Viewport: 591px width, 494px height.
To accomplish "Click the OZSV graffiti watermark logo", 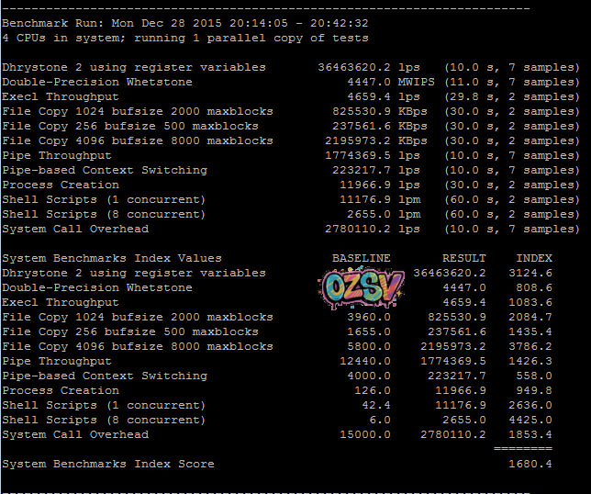I will tap(362, 289).
